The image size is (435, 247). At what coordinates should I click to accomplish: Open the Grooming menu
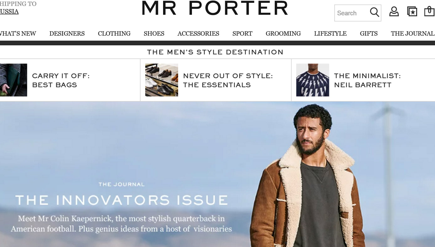[x=283, y=33]
